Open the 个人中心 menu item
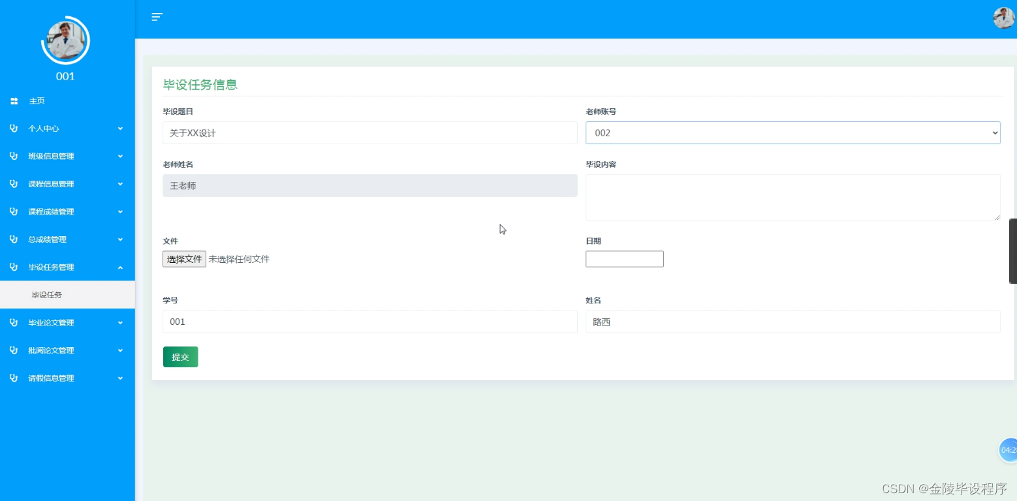Image resolution: width=1017 pixels, height=501 pixels. click(x=67, y=129)
